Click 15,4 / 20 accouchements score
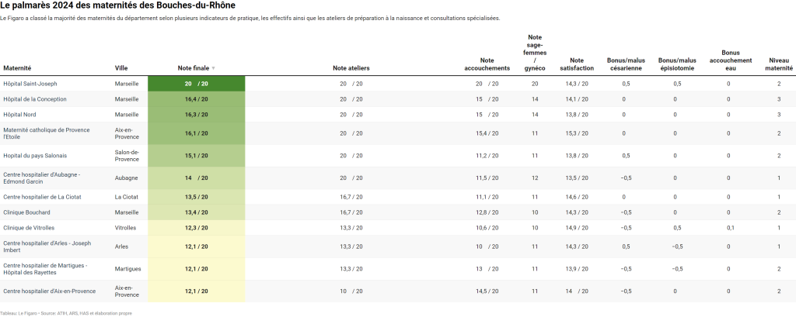The width and height of the screenshot is (796, 324). (x=487, y=133)
